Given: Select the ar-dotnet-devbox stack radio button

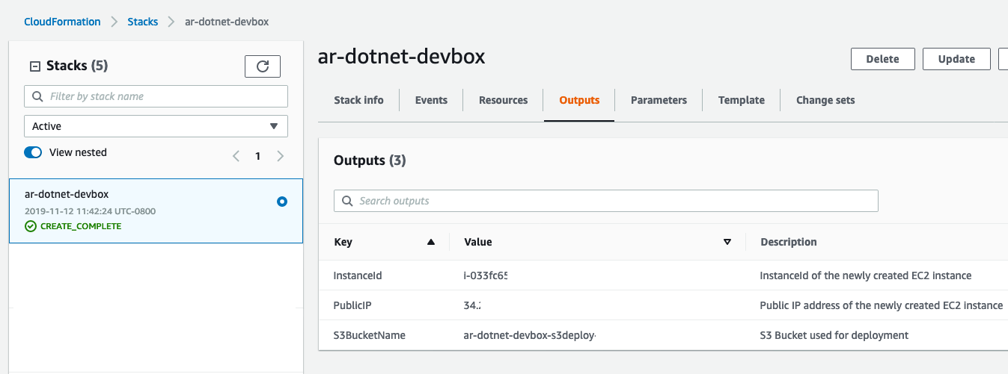Looking at the screenshot, I should [x=282, y=202].
